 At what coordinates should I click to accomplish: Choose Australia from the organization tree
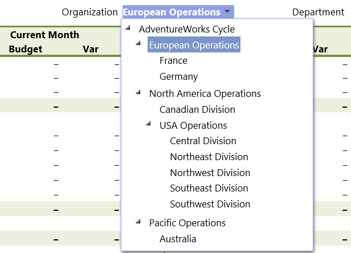[x=178, y=239]
